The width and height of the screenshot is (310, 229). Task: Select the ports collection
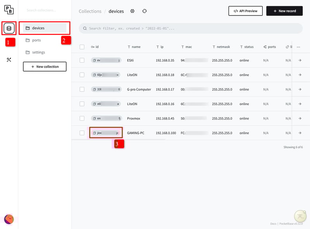tap(36, 40)
